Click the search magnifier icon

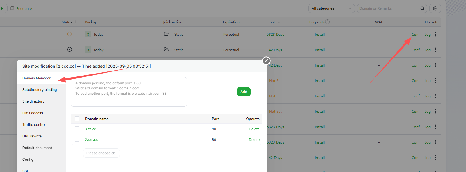point(422,8)
